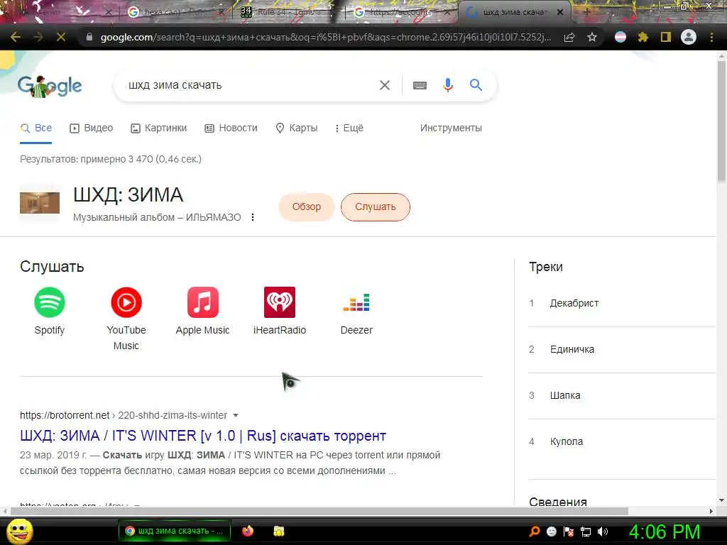Launch Firefox from the taskbar
Screen dimensions: 727x545
point(248,531)
